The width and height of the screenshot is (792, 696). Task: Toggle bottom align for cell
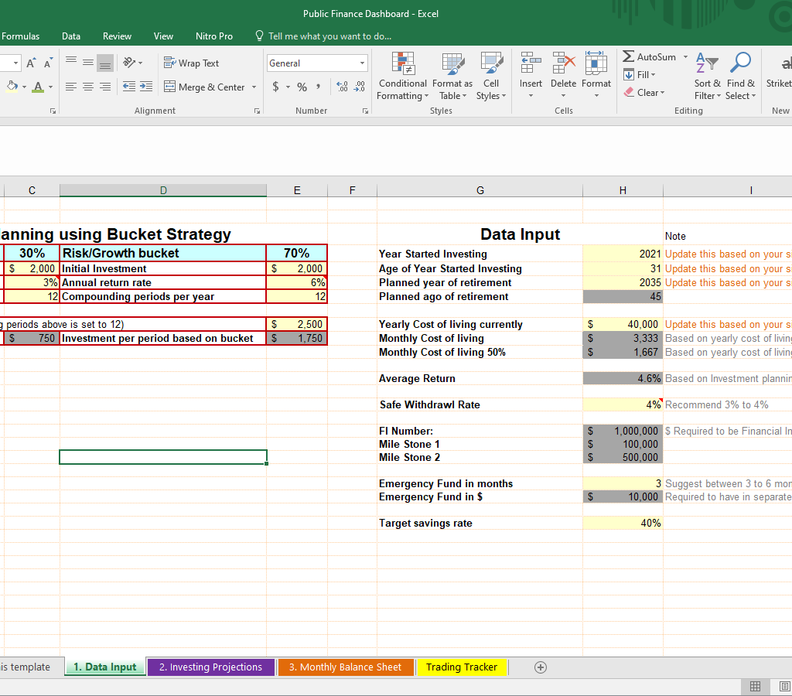coord(105,63)
